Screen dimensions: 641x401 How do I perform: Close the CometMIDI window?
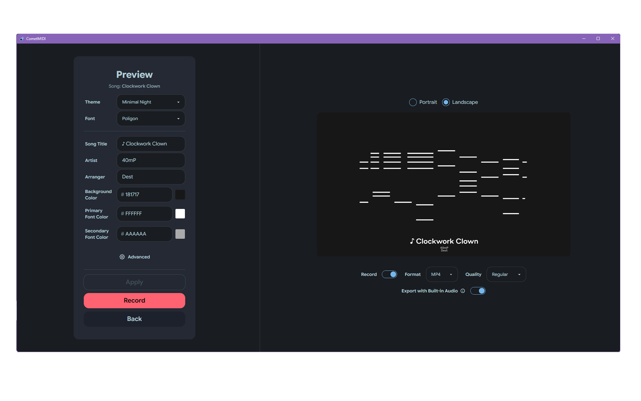click(613, 39)
